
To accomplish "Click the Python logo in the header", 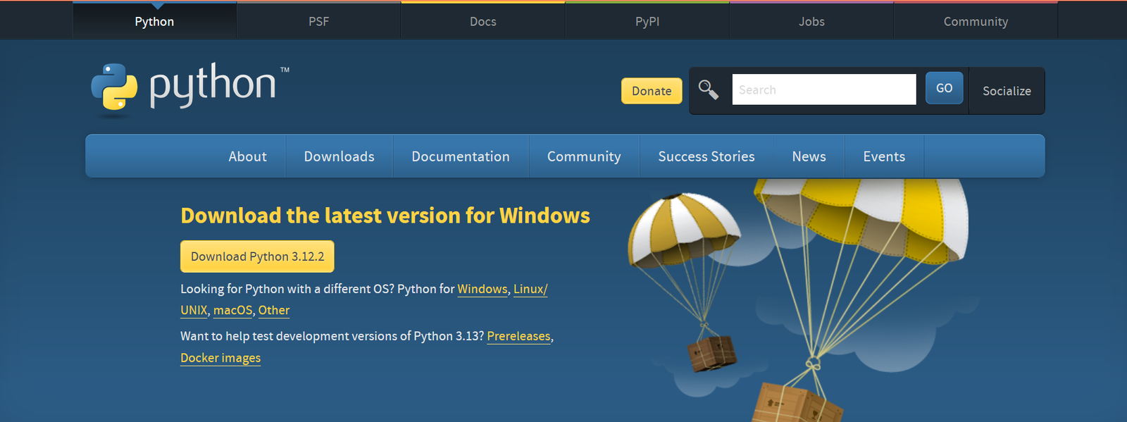I will click(190, 87).
